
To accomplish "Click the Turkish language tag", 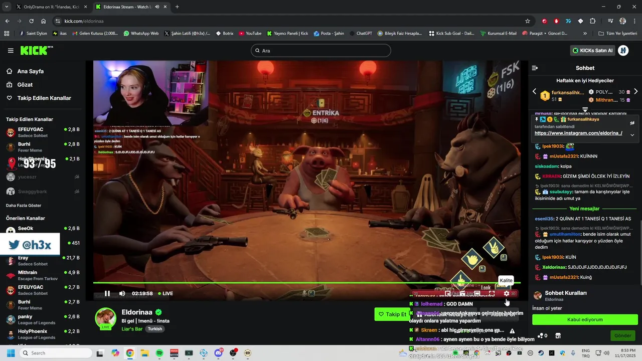I will coord(155,329).
